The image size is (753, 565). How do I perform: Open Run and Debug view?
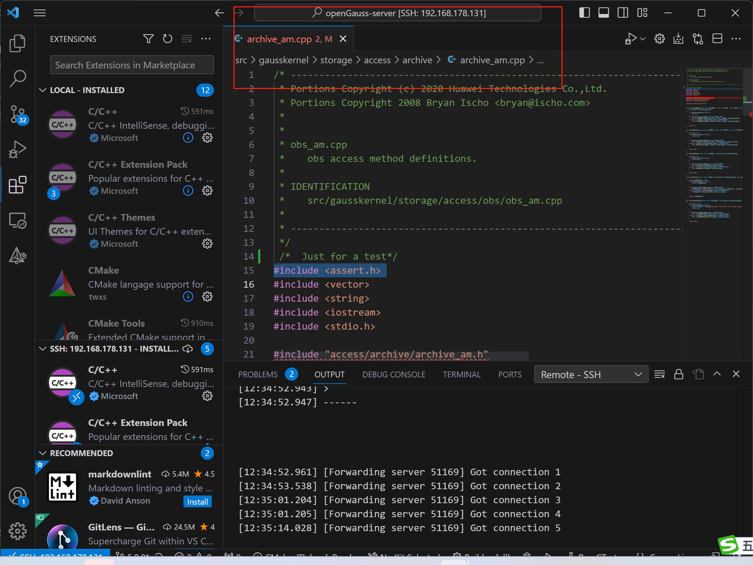17,149
